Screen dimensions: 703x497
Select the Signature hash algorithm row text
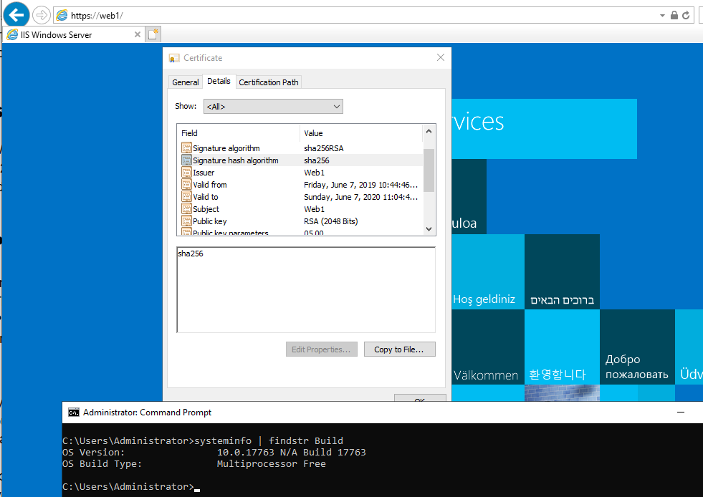pyautogui.click(x=235, y=160)
